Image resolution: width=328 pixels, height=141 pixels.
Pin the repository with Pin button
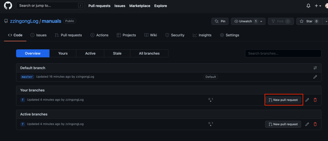(x=220, y=21)
